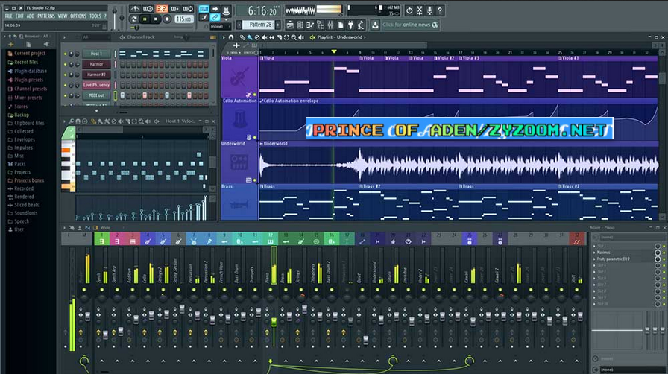Toggle the Harmor #2 channel mute LED
The image size is (668, 374).
[x=65, y=75]
